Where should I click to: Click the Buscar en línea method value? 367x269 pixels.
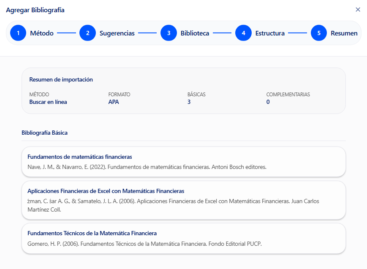coord(48,102)
